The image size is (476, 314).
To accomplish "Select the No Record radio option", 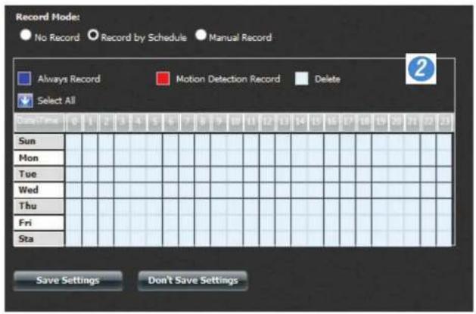I will click(x=26, y=35).
